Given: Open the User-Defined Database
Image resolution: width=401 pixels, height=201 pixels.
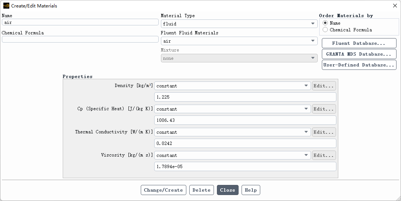Looking at the screenshot, I should coord(359,65).
